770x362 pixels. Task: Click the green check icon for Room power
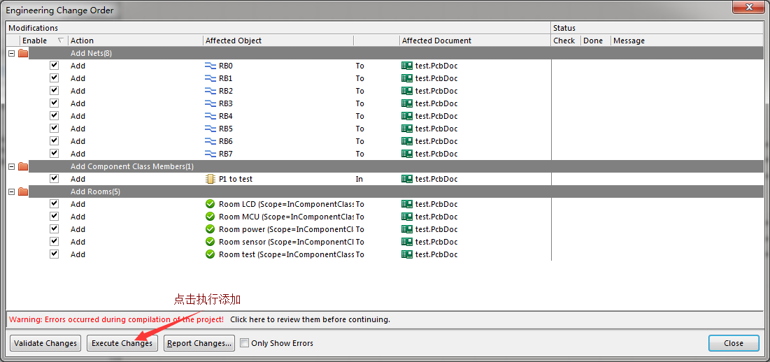point(211,229)
